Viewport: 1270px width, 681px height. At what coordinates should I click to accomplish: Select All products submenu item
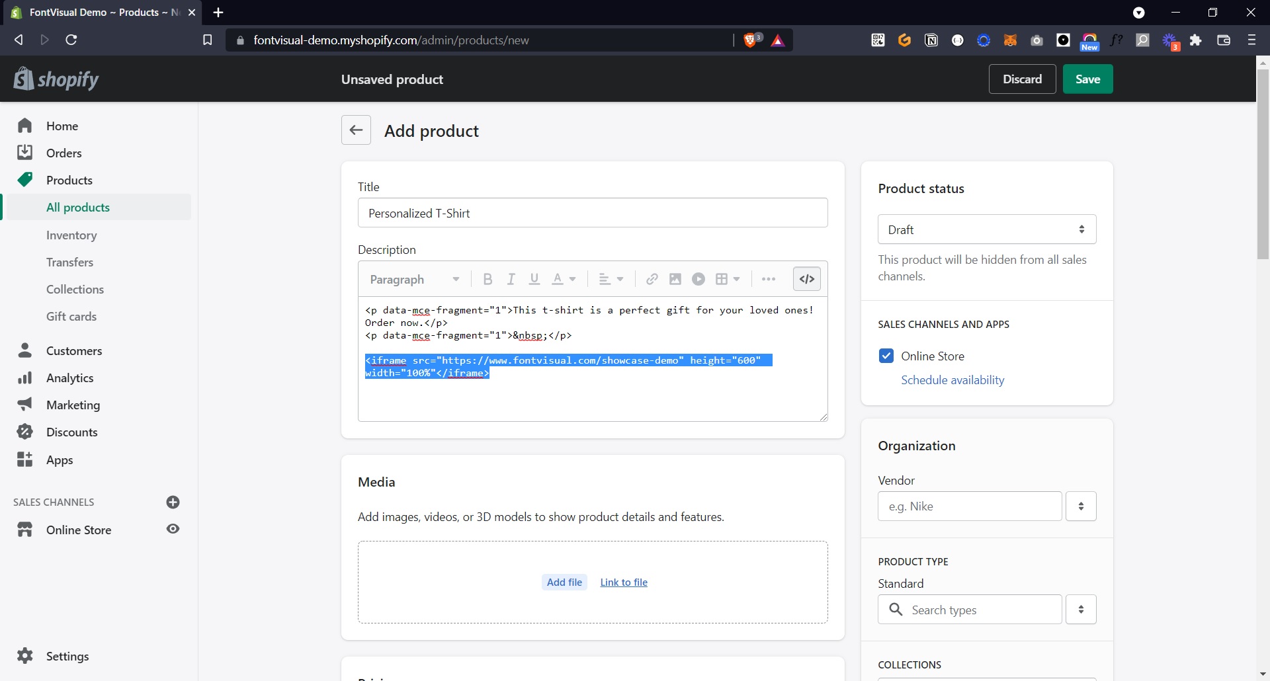[x=78, y=207]
